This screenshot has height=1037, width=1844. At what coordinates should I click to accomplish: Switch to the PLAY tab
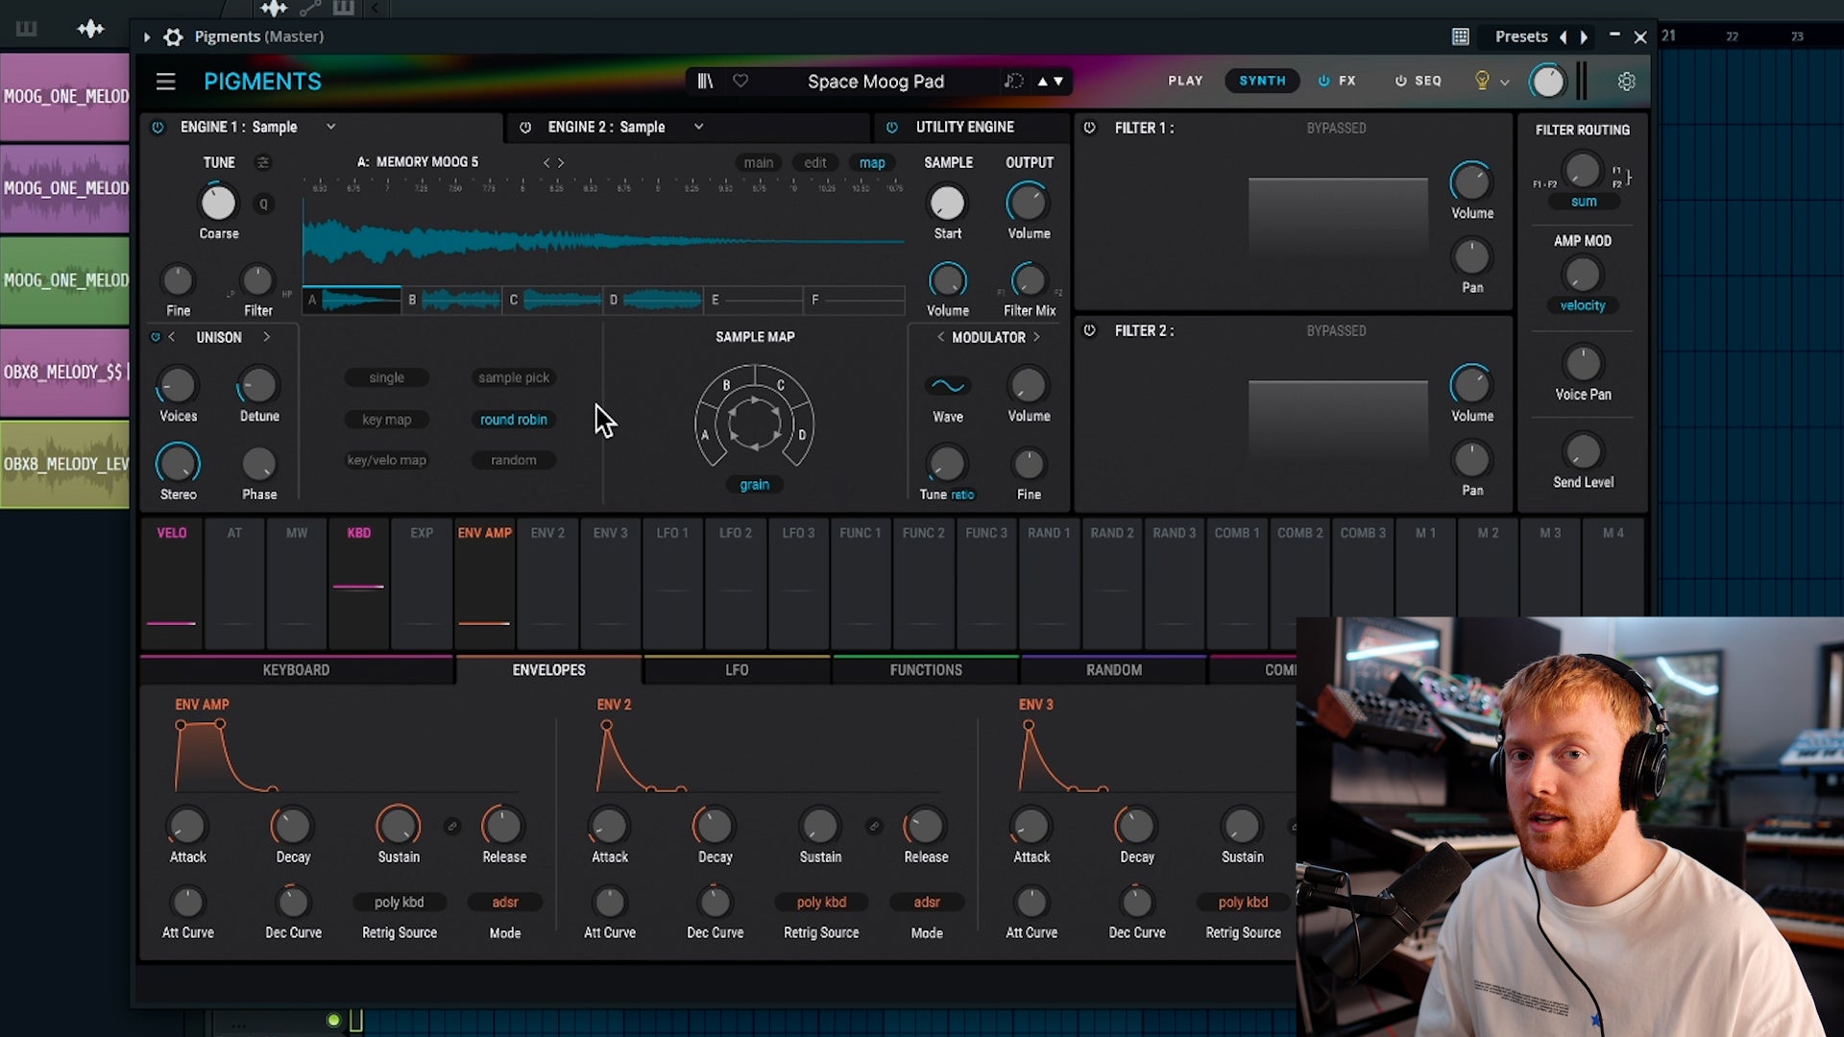click(1185, 81)
